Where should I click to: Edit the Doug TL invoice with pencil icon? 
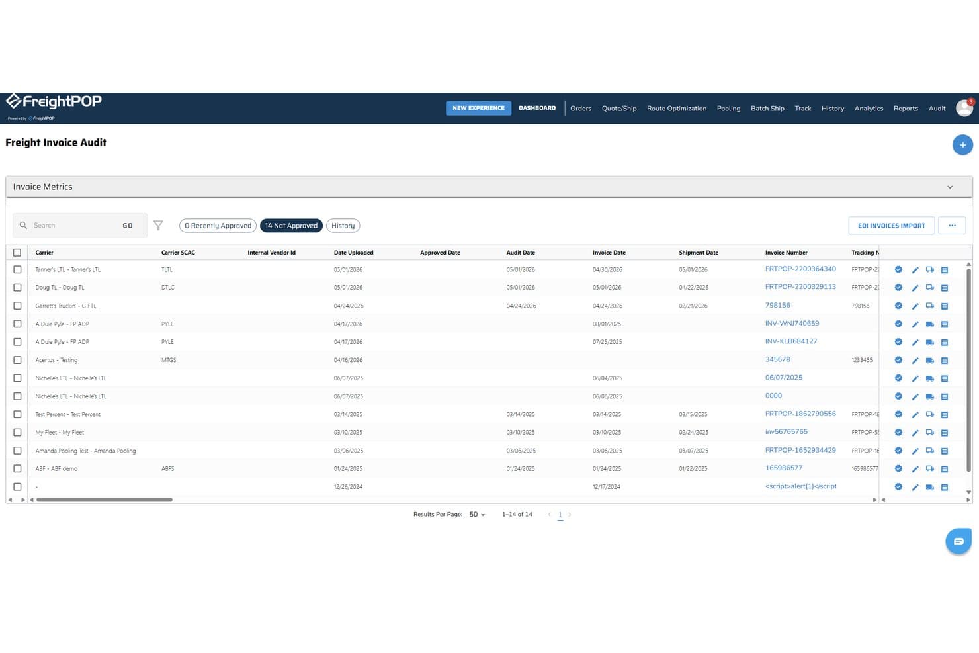915,288
